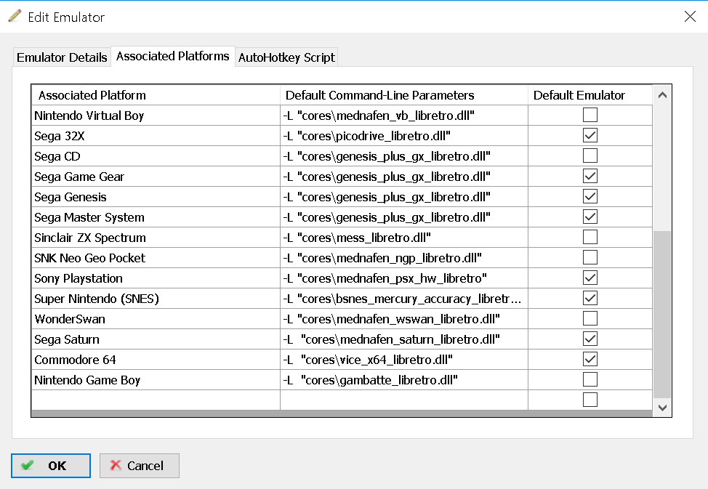Image resolution: width=708 pixels, height=489 pixels.
Task: Click the Sega Master System command-line parameters cell
Action: tap(404, 217)
